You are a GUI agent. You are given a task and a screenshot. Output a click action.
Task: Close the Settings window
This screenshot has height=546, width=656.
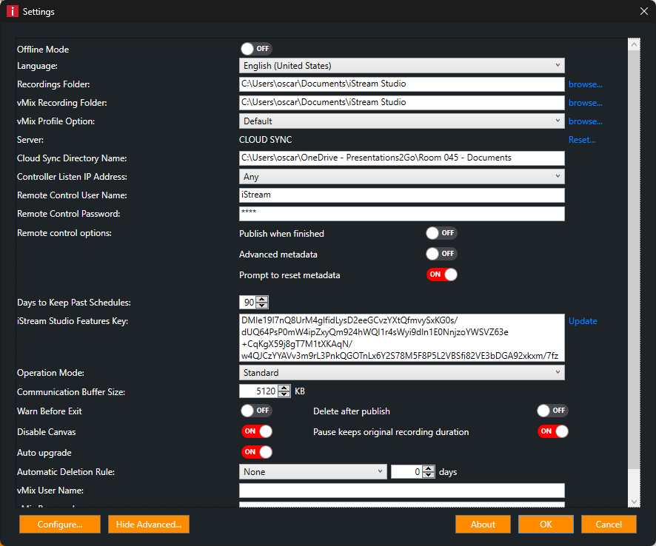644,11
